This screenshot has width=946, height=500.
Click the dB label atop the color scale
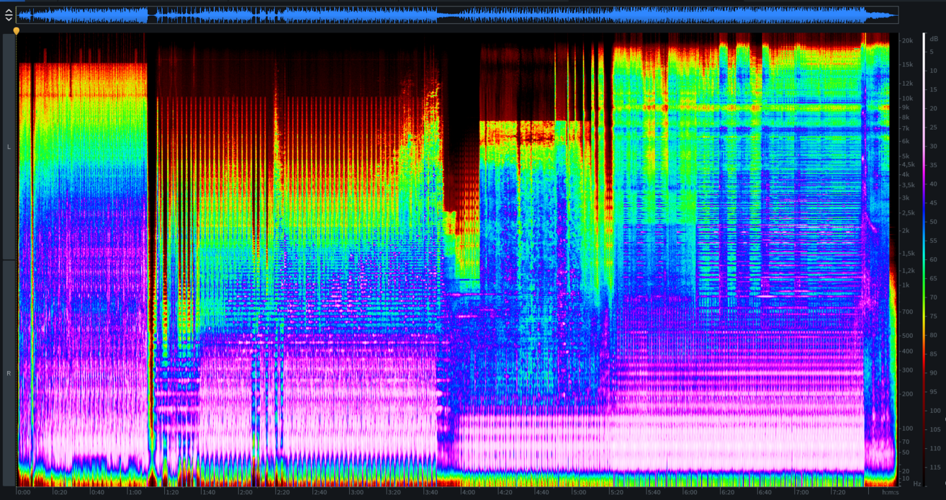(x=933, y=39)
